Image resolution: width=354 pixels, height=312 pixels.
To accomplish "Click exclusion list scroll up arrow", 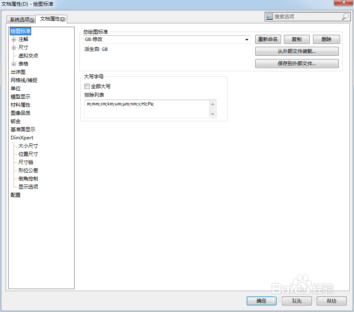I will (213, 104).
